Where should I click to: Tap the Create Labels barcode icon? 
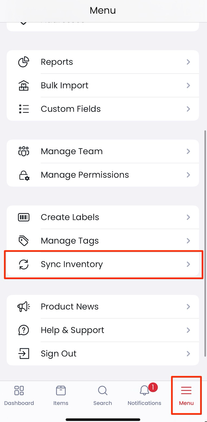coord(24,217)
